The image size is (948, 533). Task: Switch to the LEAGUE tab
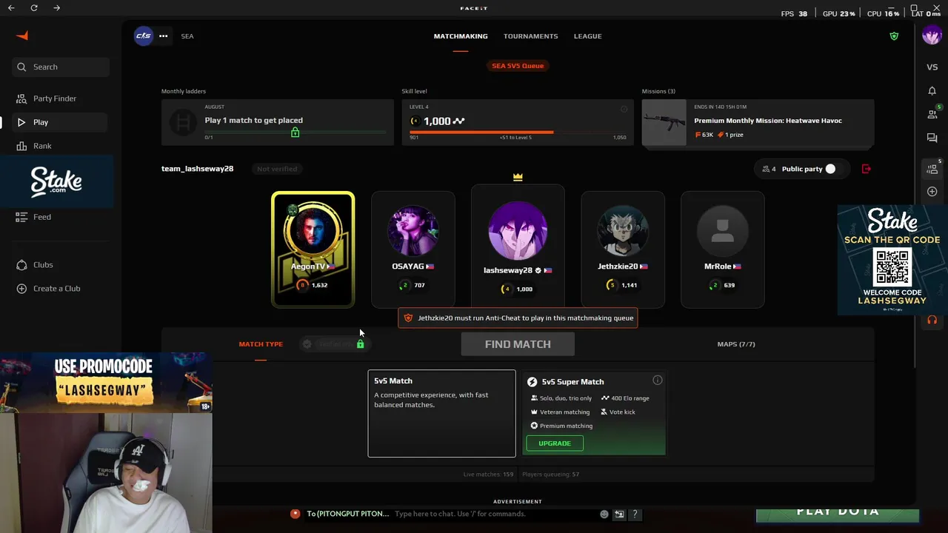pyautogui.click(x=587, y=36)
